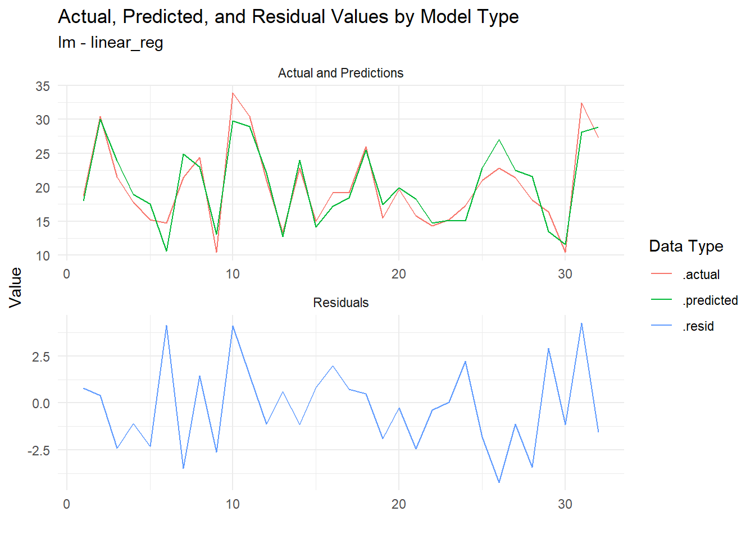The image size is (755, 539).
Task: Click the -2.5 tick label on residuals axis
Action: click(38, 451)
